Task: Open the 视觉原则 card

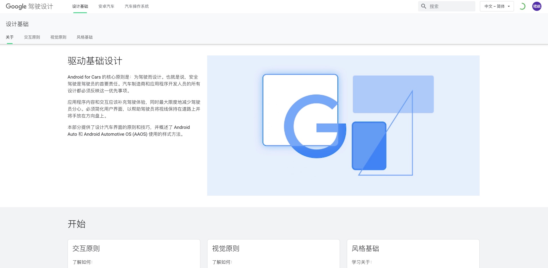Action: coord(274,254)
